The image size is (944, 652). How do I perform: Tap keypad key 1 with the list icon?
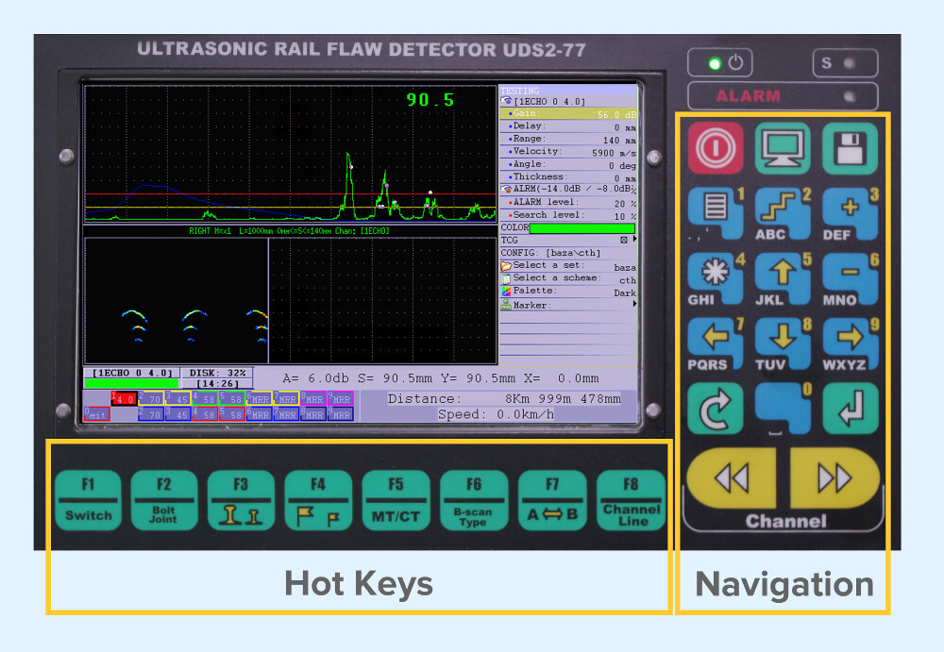pyautogui.click(x=716, y=213)
